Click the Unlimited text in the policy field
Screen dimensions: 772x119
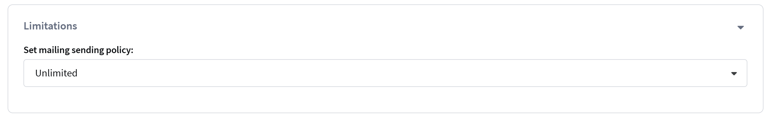coord(56,73)
